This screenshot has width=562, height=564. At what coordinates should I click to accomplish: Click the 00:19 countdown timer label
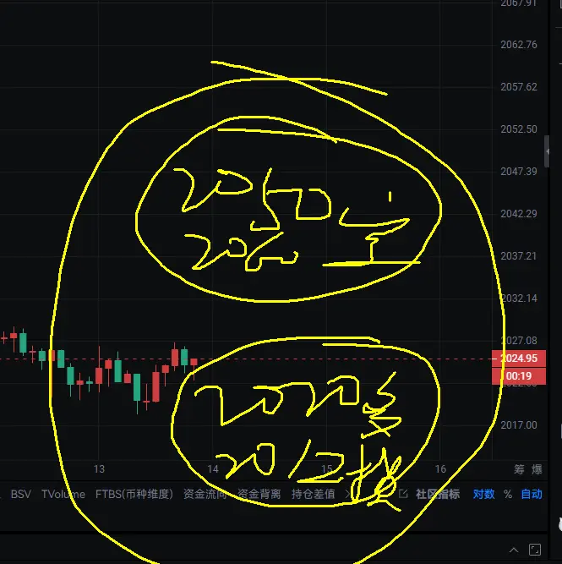point(519,376)
